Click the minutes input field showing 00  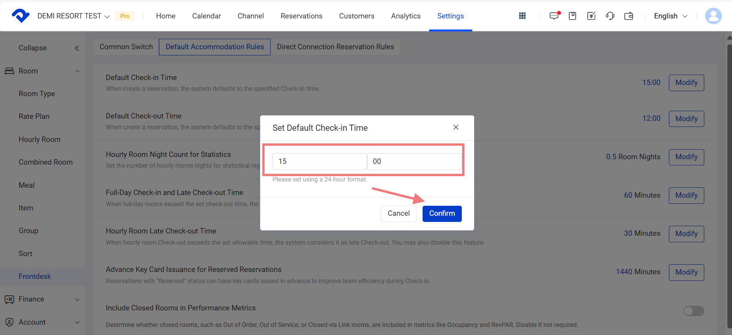[x=414, y=162]
